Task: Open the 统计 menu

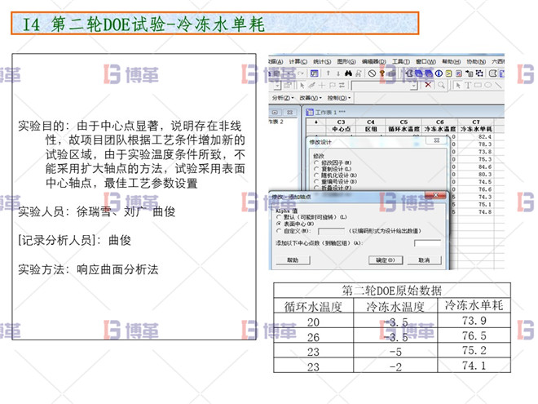Action: [322, 61]
